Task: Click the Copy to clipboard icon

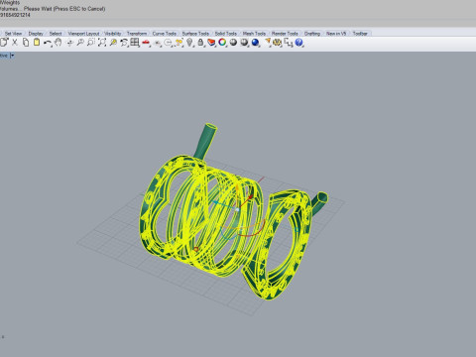Action: [26, 43]
